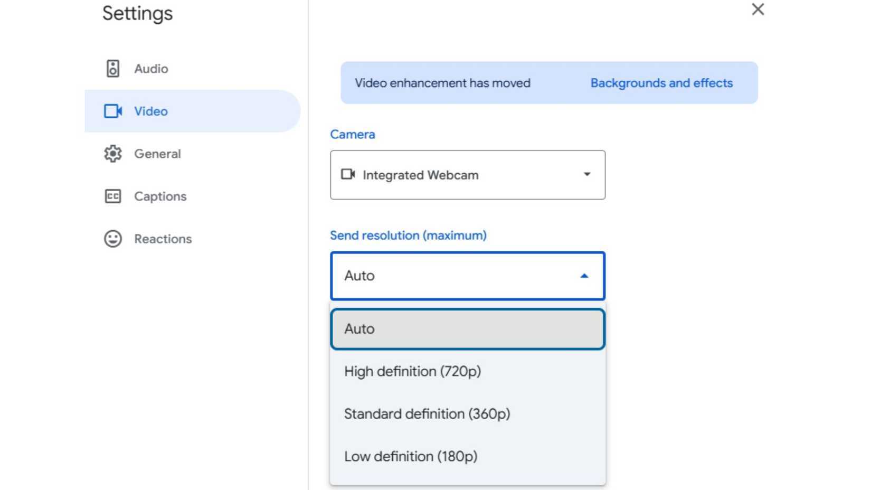Select Low definition (180p) option
Screen dimensions: 871x490
point(468,456)
